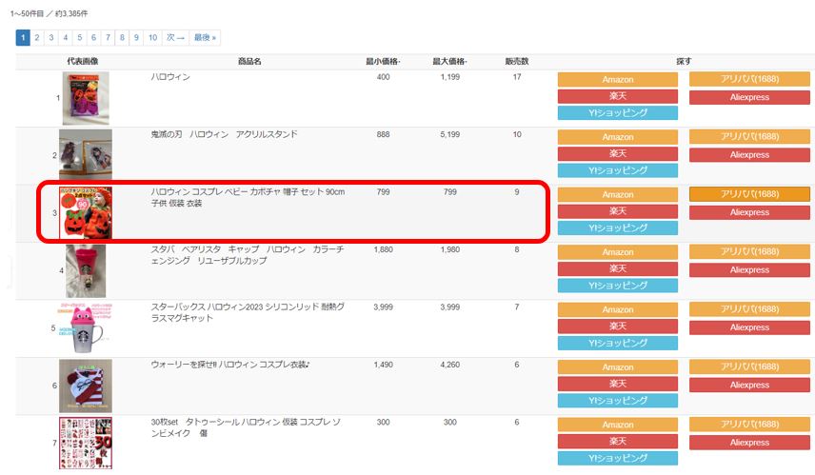This screenshot has width=815, height=475.
Task: Sort by 最小価格 column header
Action: tap(383, 62)
